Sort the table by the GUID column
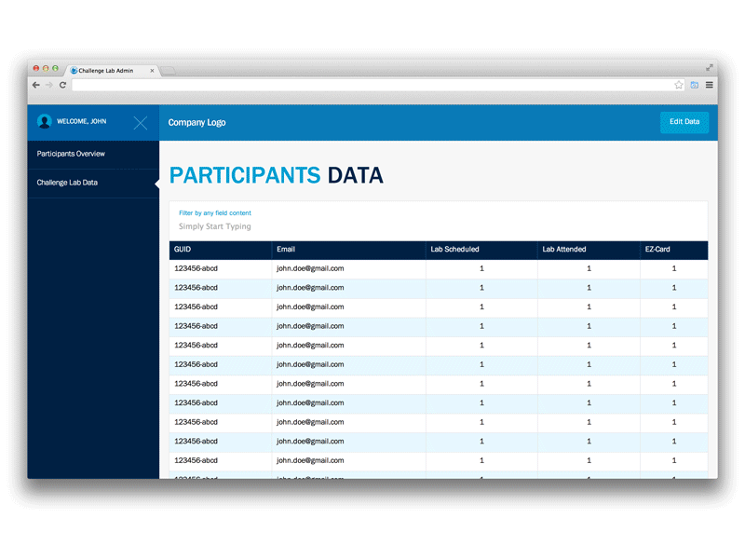 183,249
